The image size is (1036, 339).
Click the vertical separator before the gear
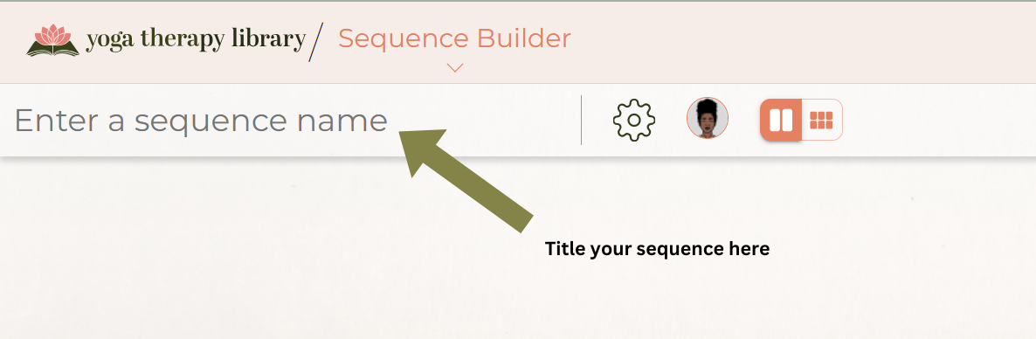[582, 121]
